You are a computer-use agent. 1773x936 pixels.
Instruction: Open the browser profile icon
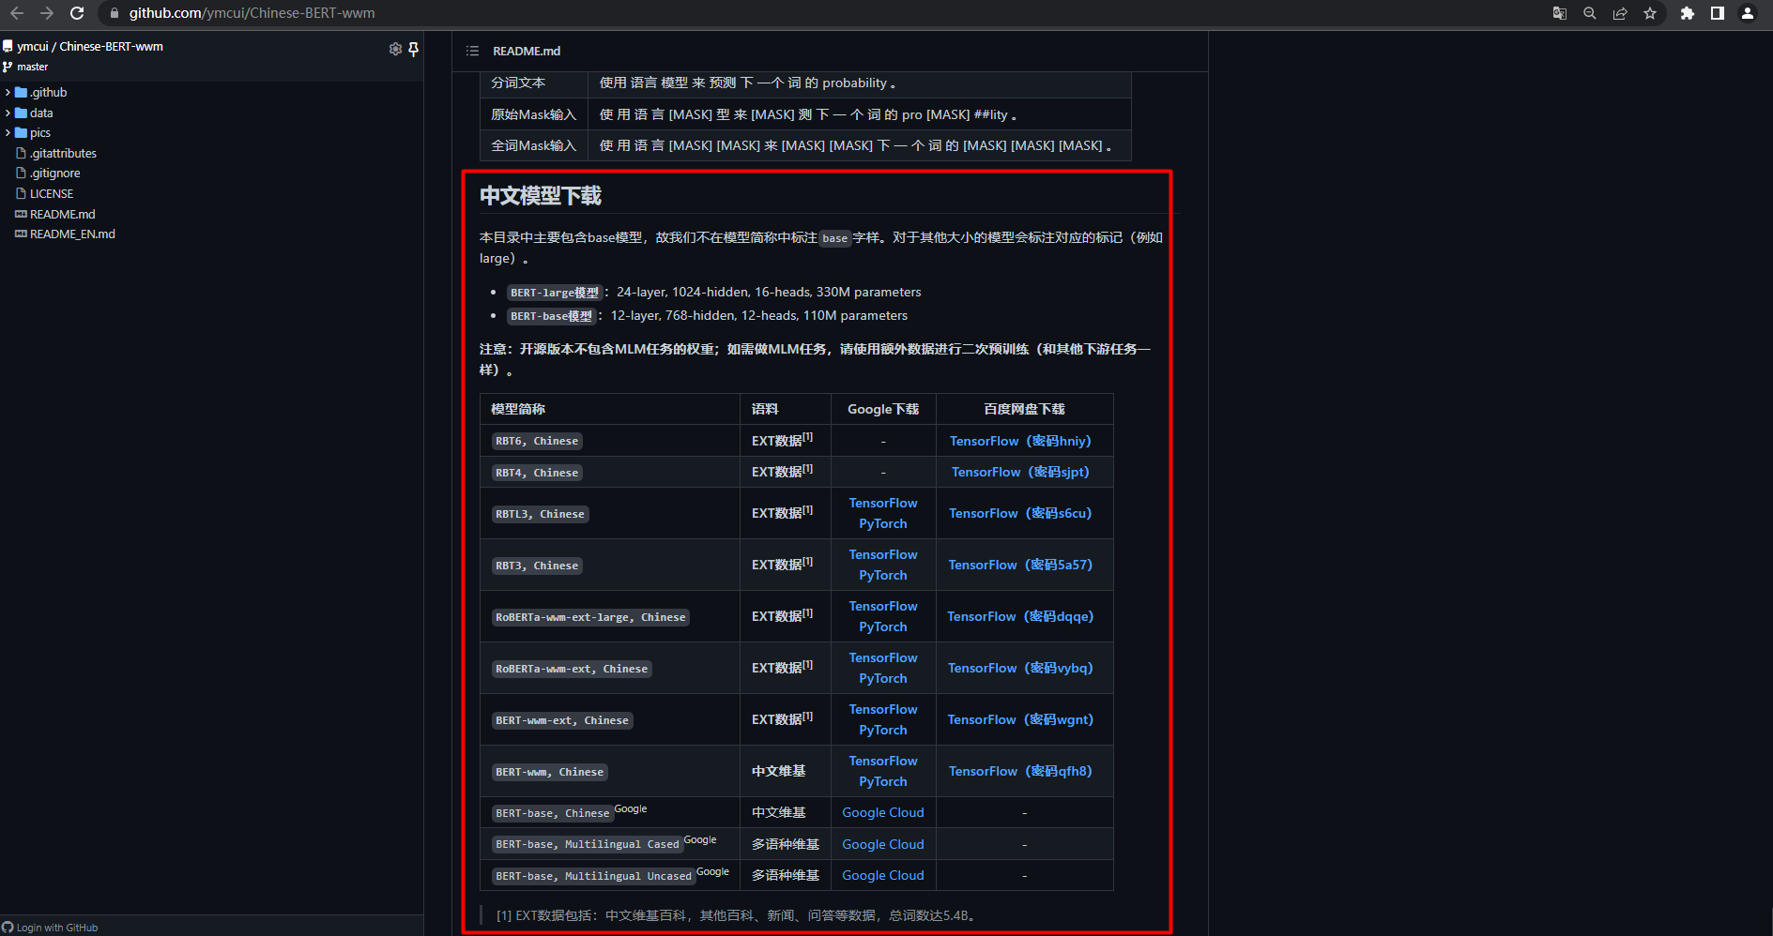(x=1748, y=13)
